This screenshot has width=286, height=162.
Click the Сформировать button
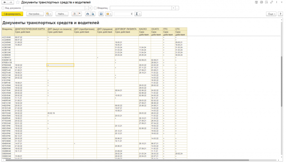pos(12,14)
